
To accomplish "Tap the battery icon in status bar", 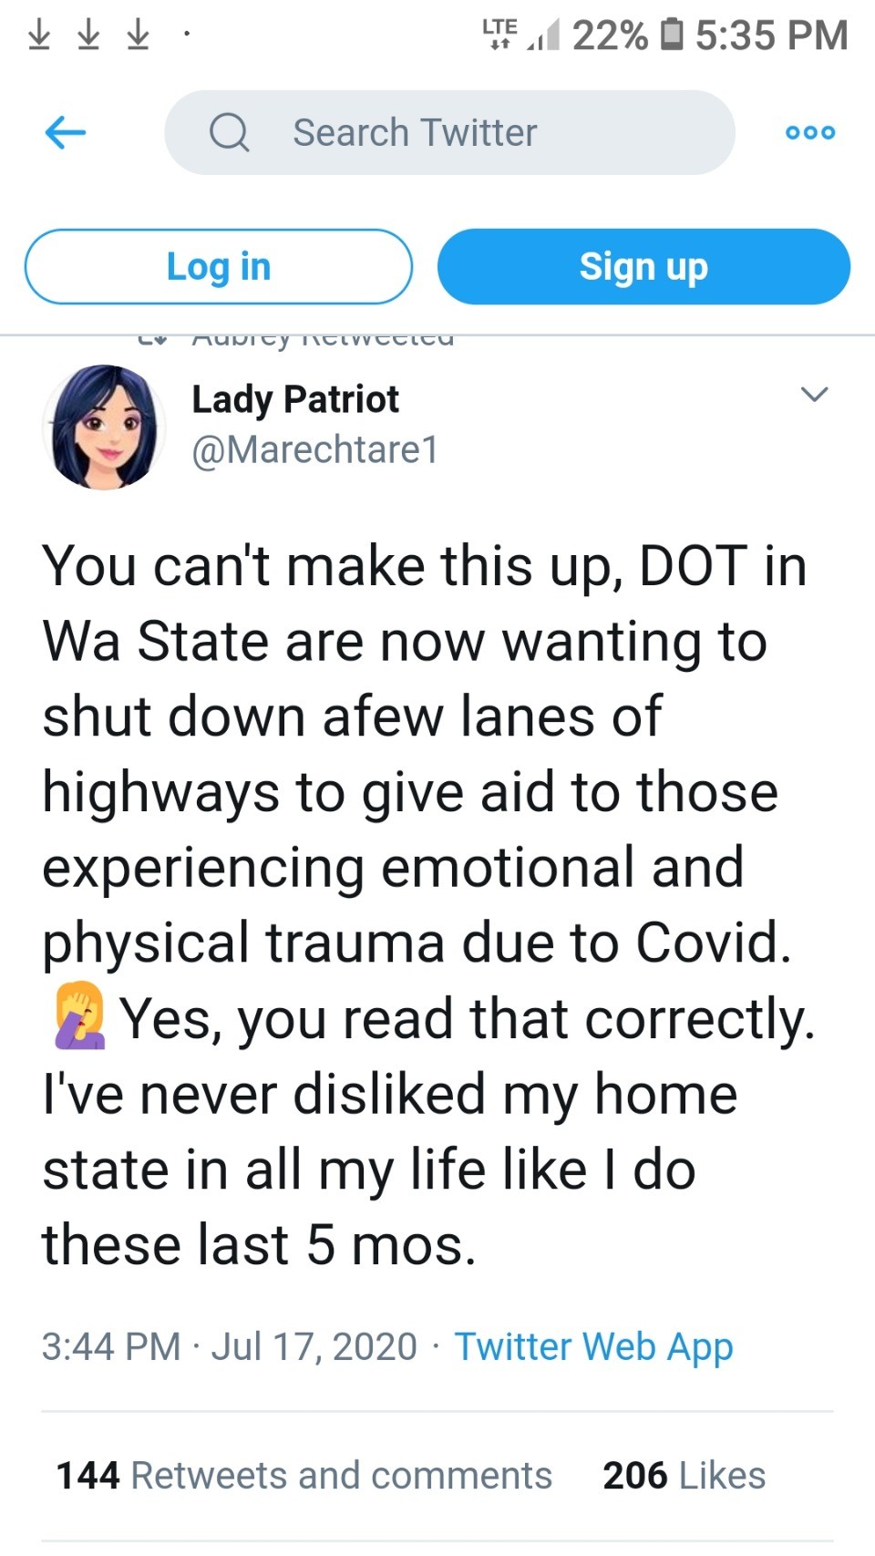I will click(671, 35).
